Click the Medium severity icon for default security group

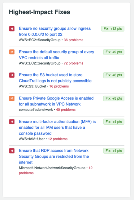click(x=12, y=52)
